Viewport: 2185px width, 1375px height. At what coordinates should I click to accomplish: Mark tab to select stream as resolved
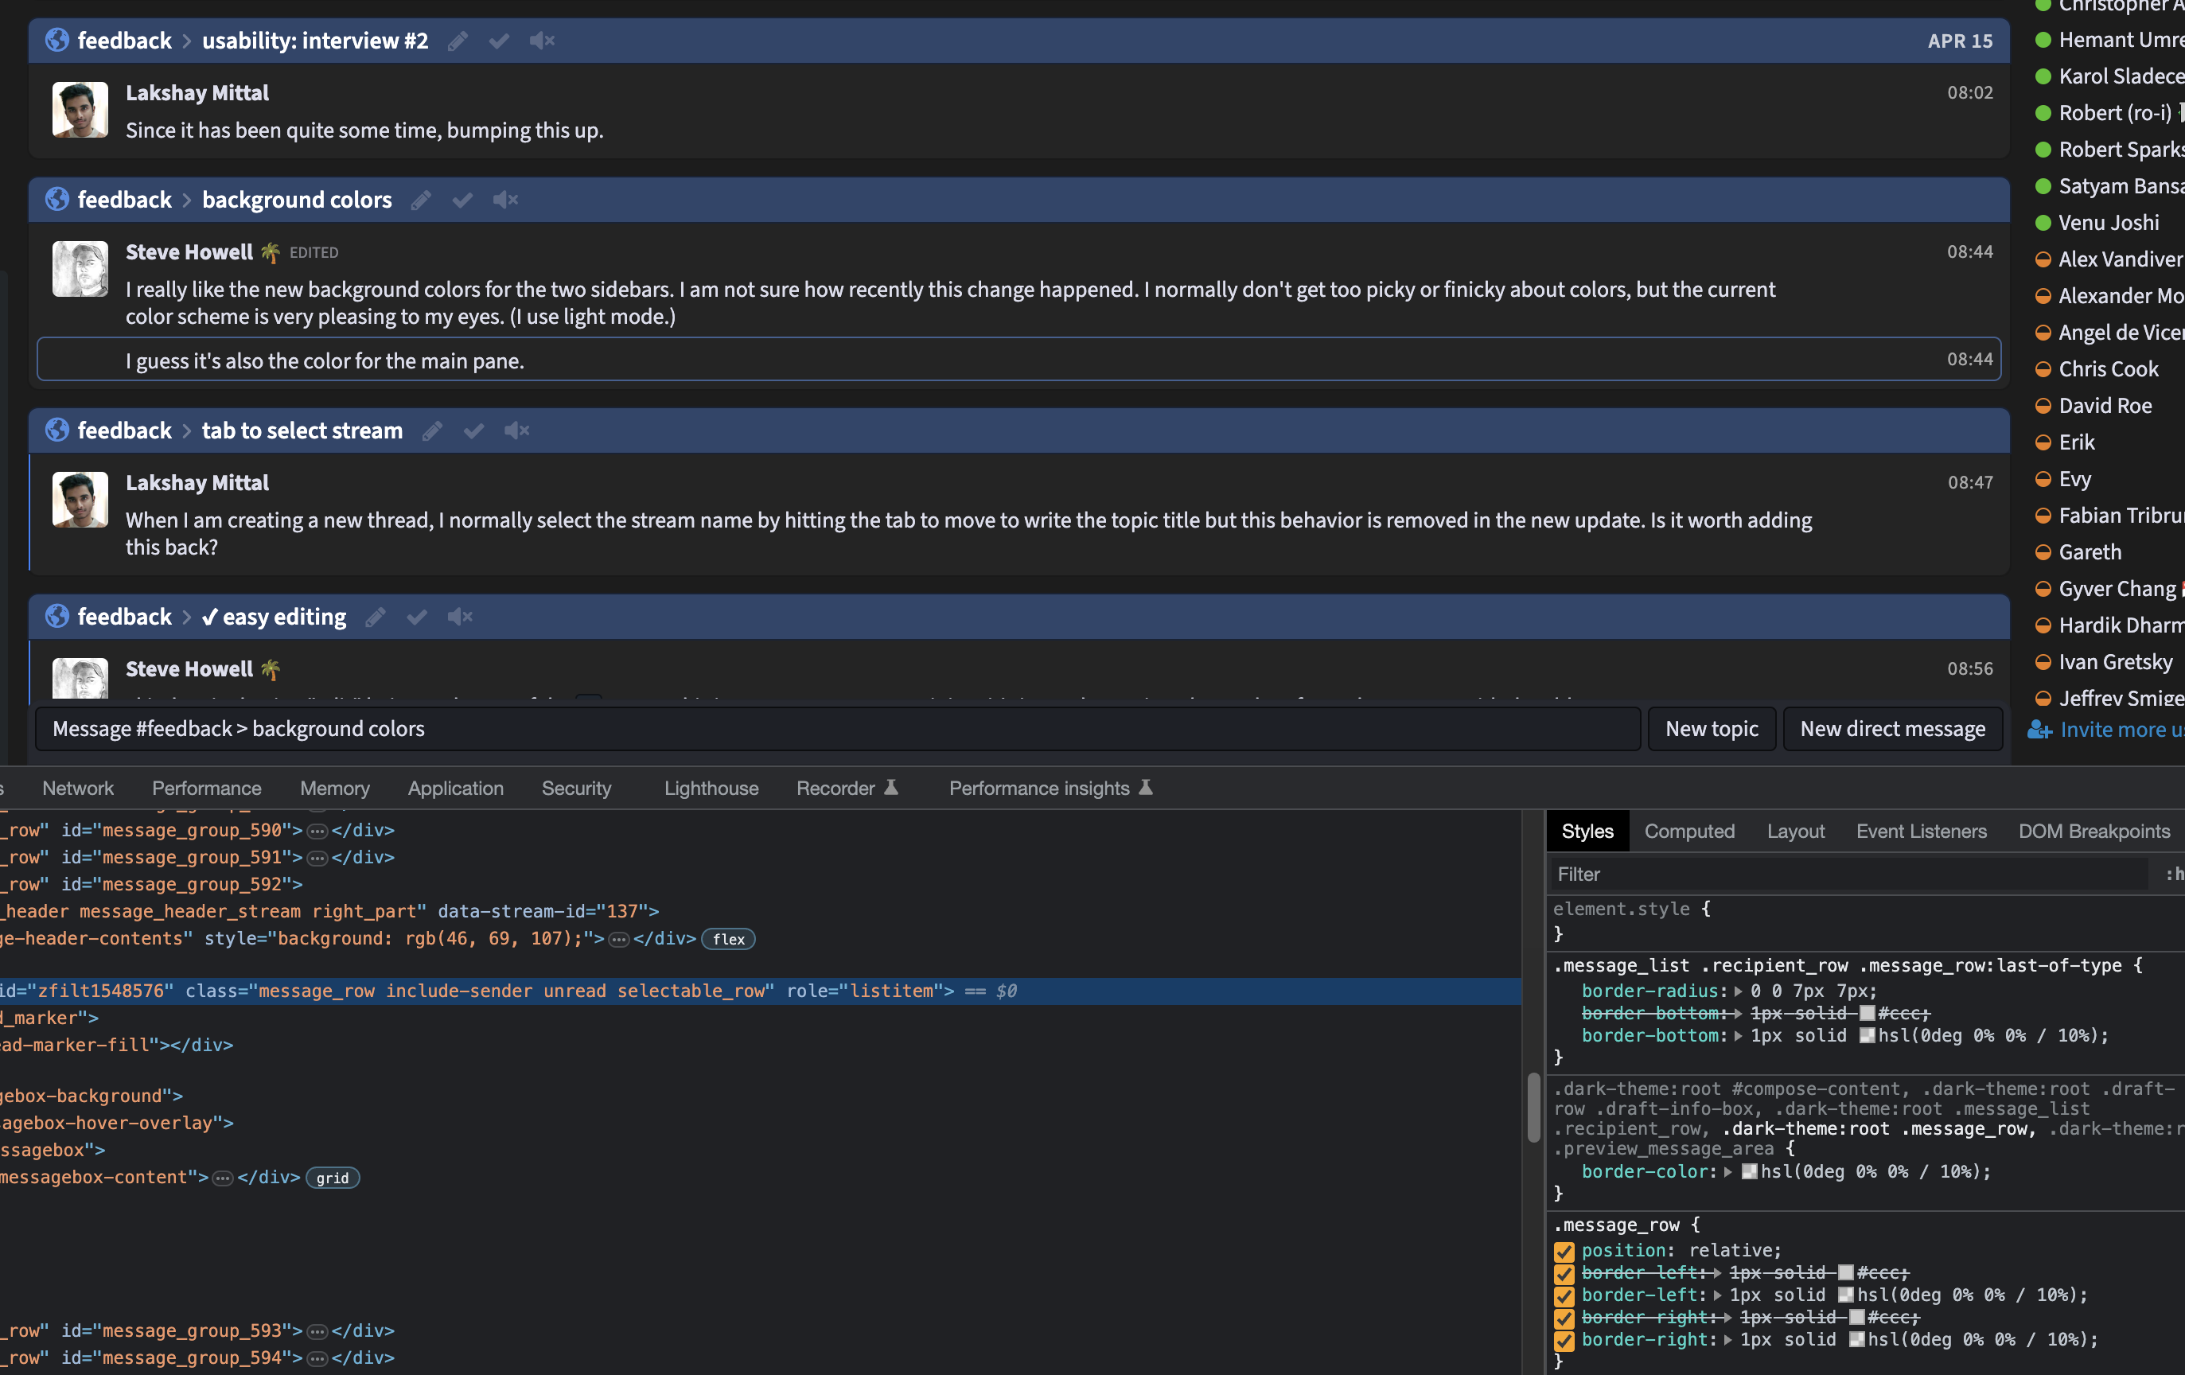coord(473,430)
